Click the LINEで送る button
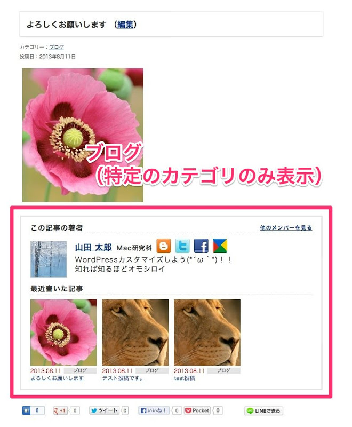 [263, 410]
